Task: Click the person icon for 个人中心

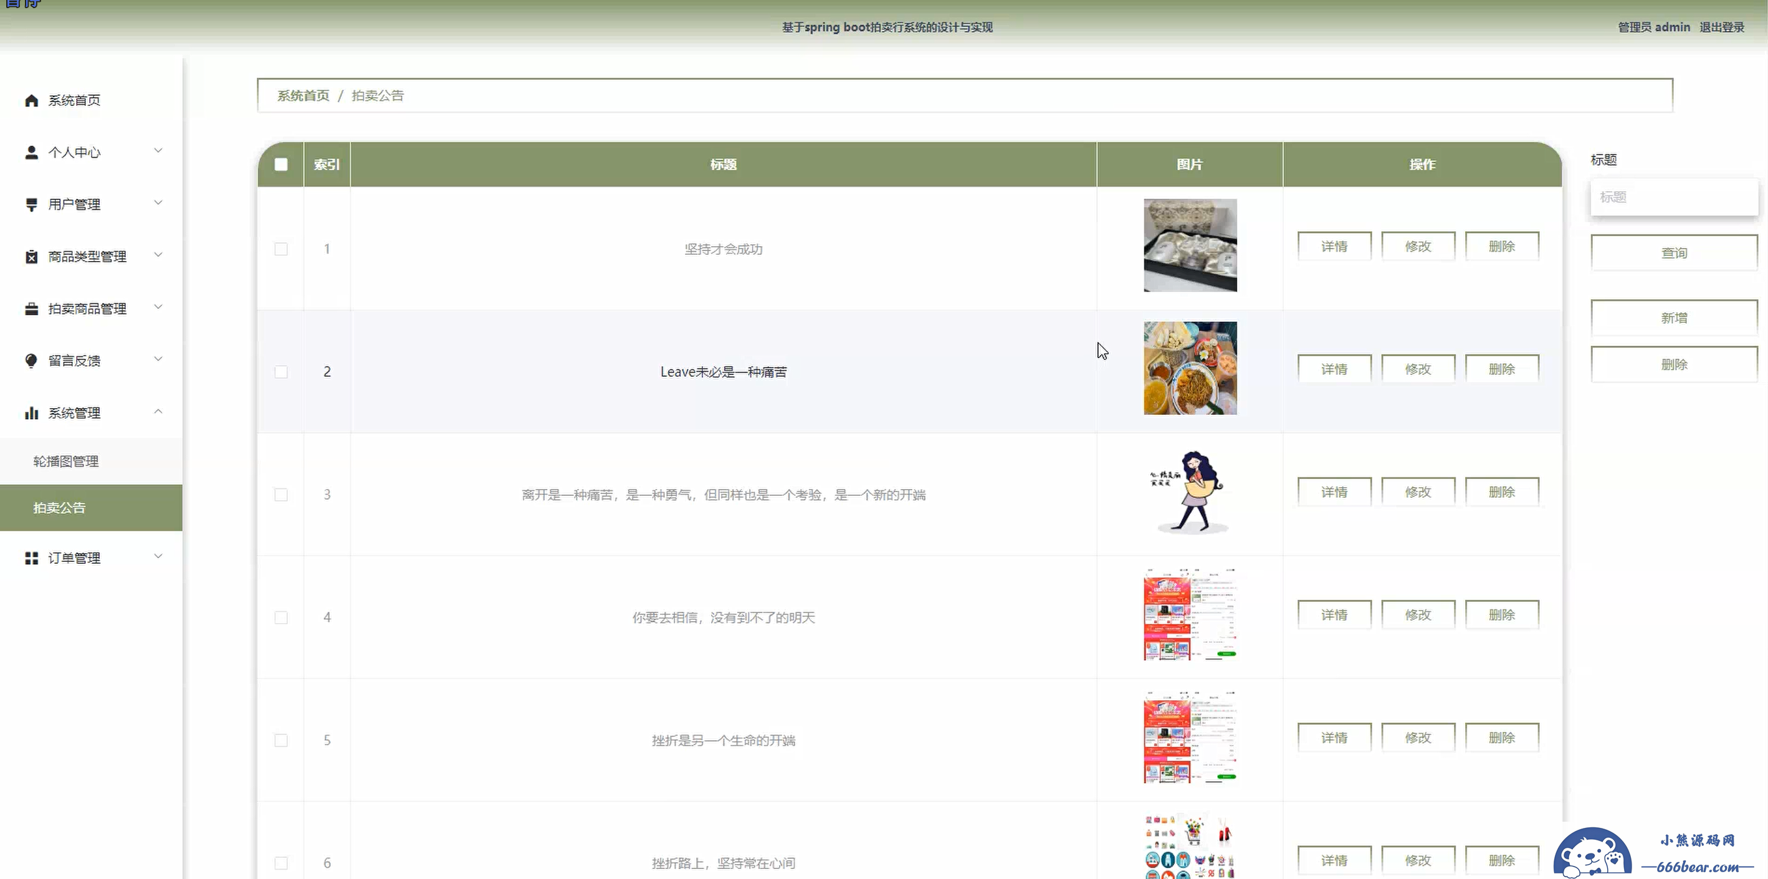Action: coord(31,153)
